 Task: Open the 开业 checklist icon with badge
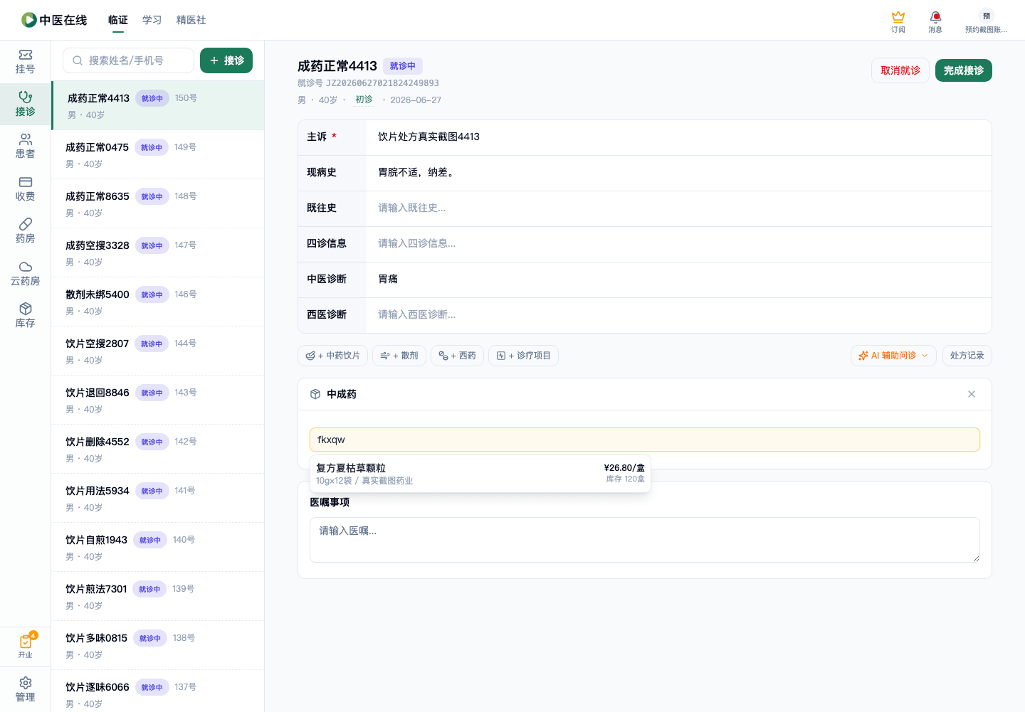point(25,647)
